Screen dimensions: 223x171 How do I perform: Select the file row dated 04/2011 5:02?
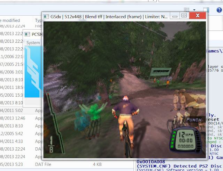(21, 111)
